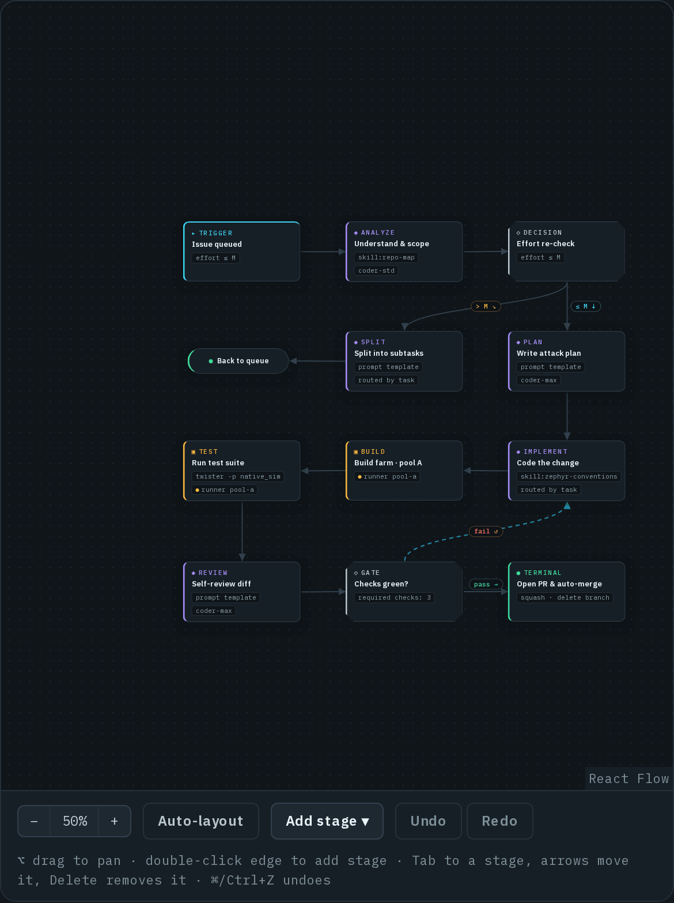
Task: Click the 'skill:zephyr-conventions' chip
Action: [x=569, y=477]
